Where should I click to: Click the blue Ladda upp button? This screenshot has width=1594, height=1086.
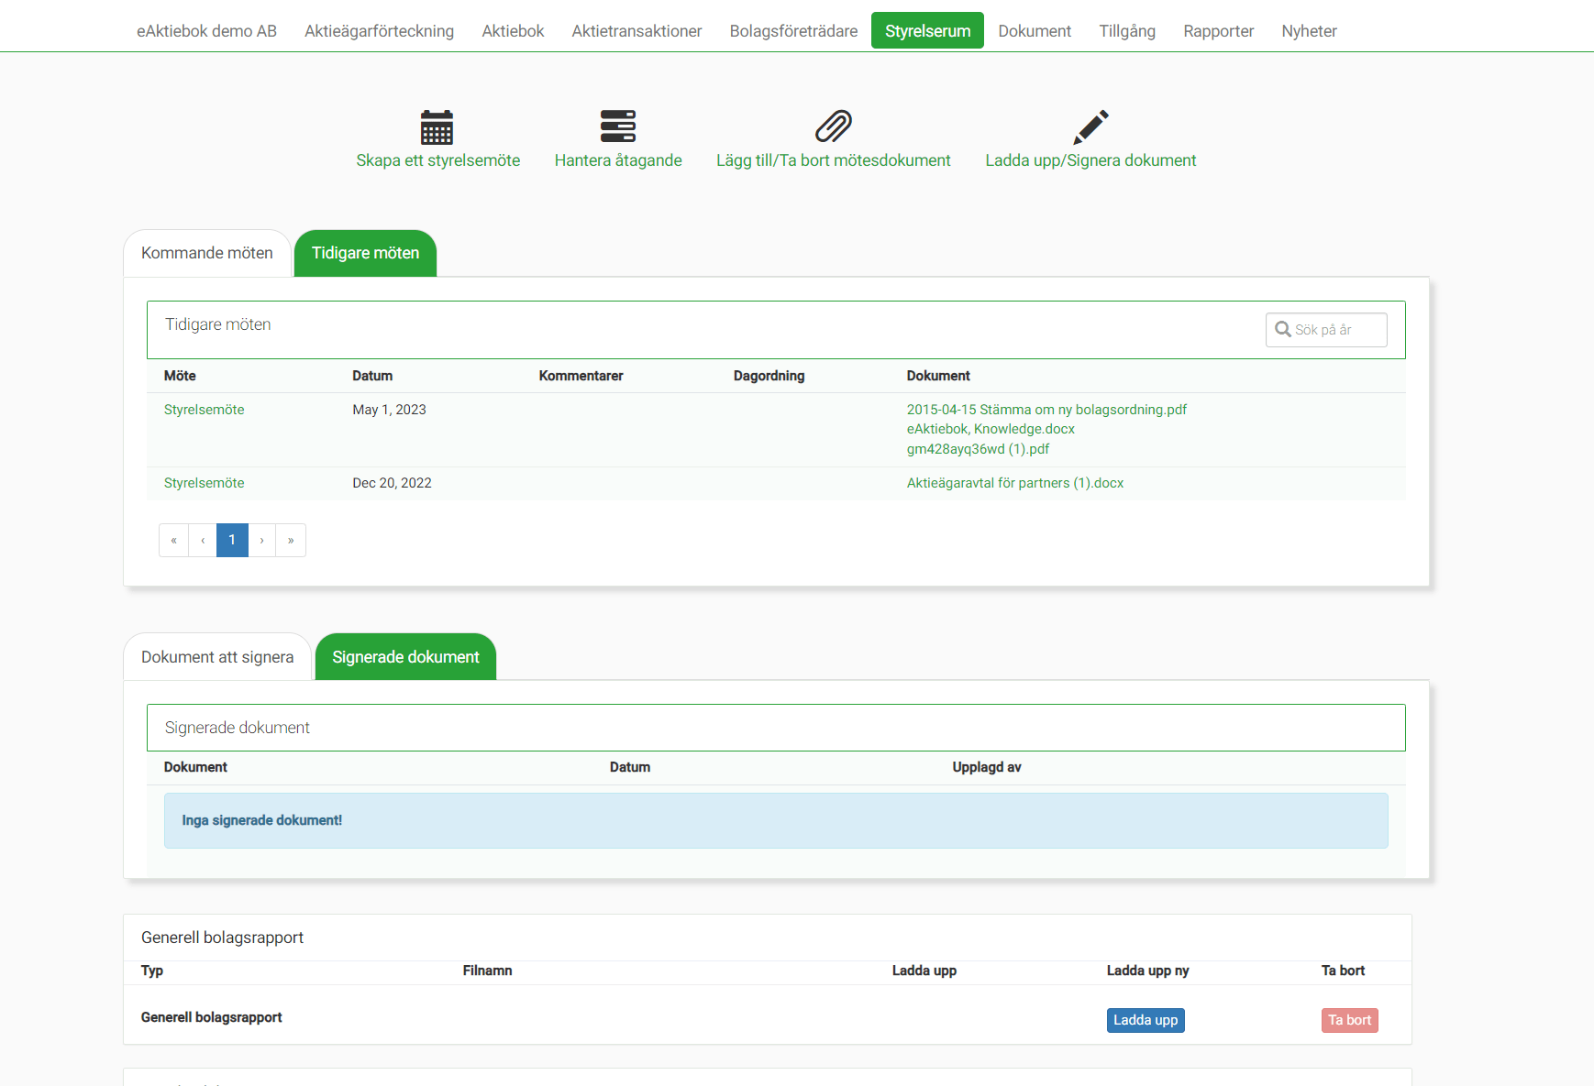pyautogui.click(x=1145, y=1020)
